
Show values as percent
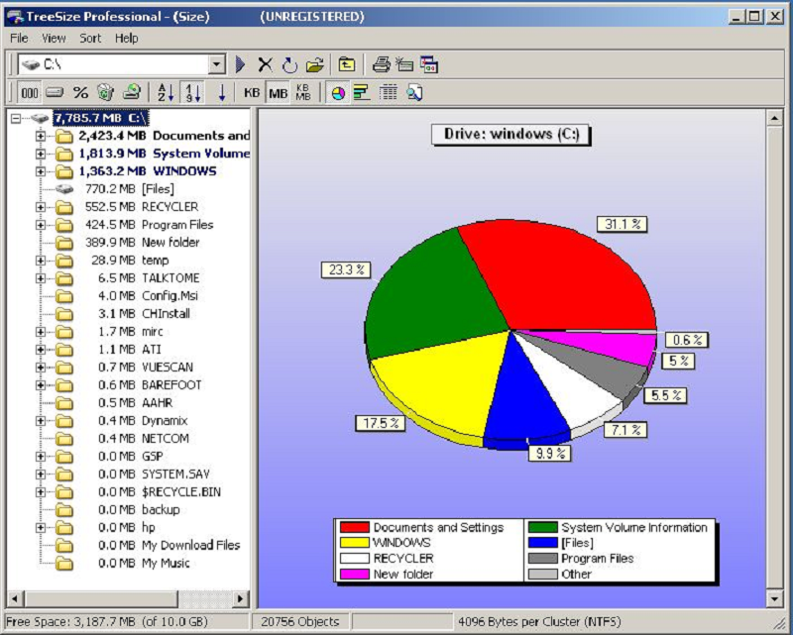(x=80, y=93)
